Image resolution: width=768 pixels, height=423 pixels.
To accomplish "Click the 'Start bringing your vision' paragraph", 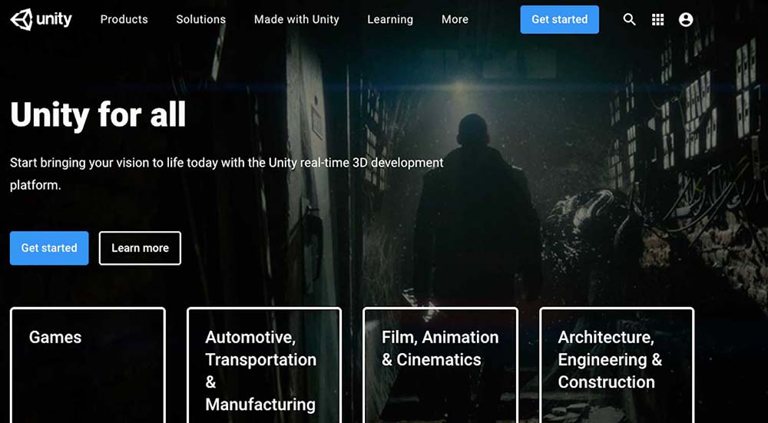I will click(x=227, y=173).
